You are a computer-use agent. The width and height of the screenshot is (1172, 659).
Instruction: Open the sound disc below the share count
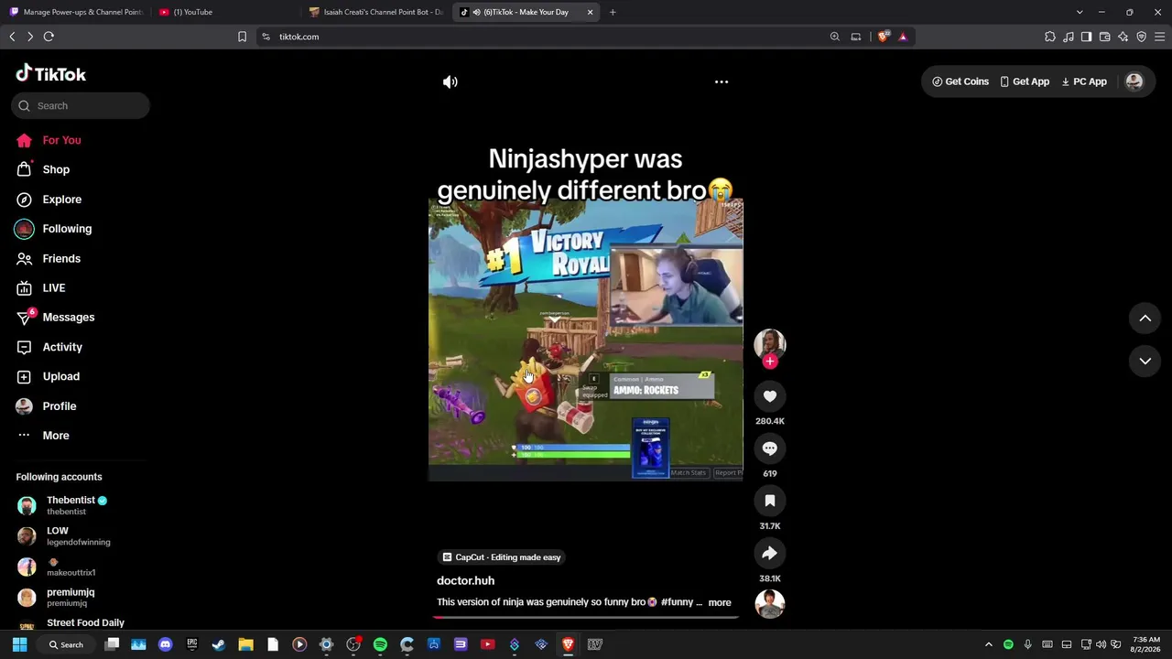(769, 603)
